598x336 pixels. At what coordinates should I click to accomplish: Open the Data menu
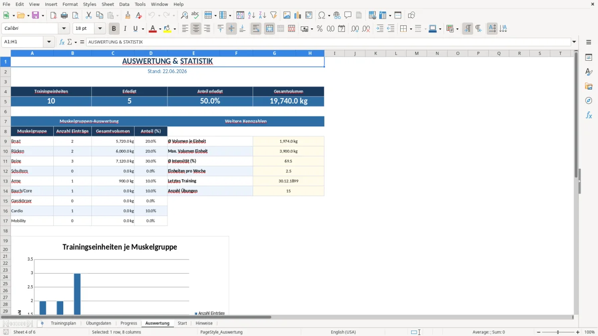124,4
